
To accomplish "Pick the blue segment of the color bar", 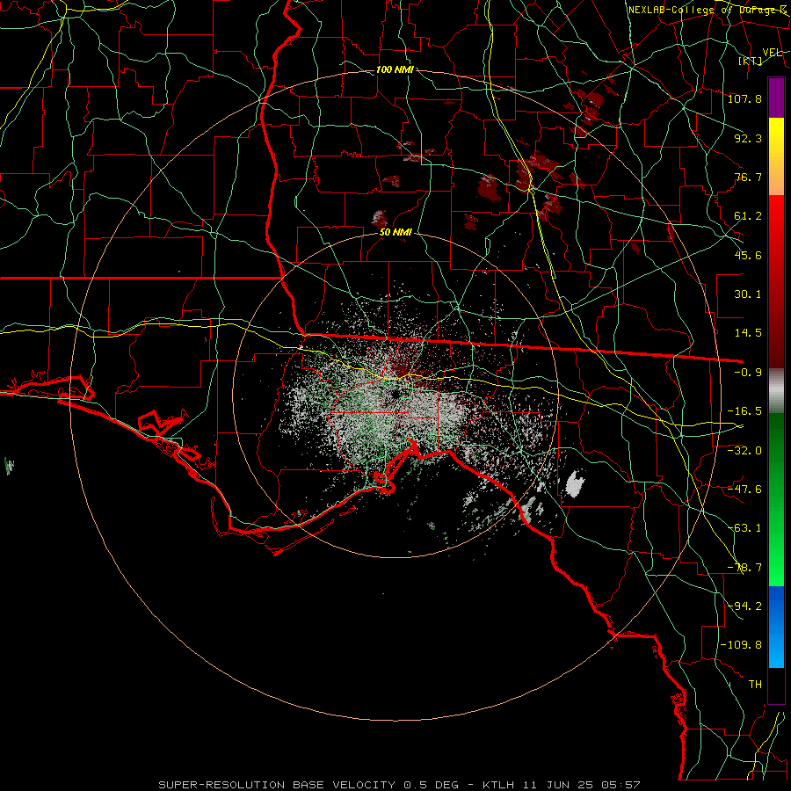I will [x=776, y=627].
